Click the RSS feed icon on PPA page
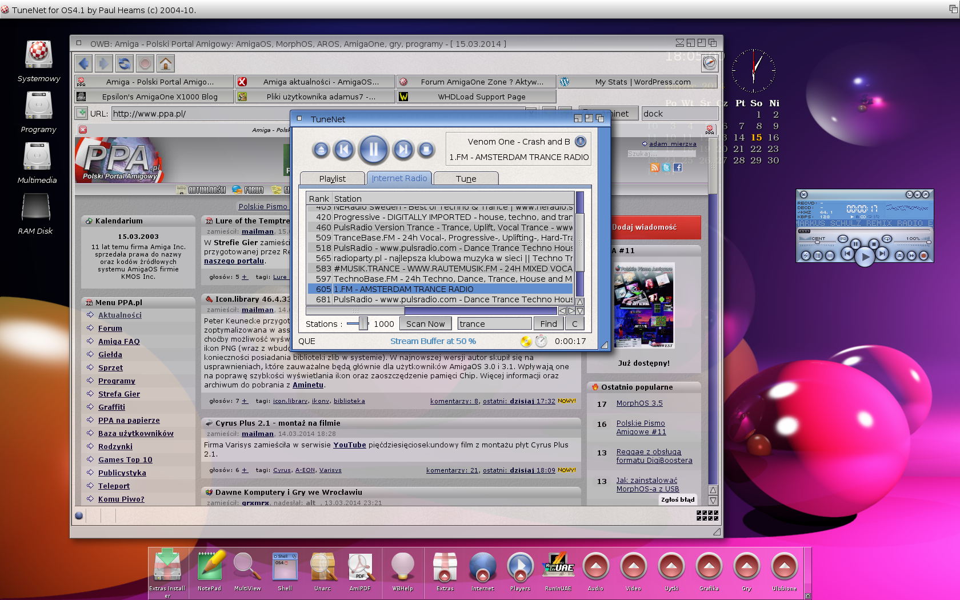The height and width of the screenshot is (600, 960). tap(655, 167)
